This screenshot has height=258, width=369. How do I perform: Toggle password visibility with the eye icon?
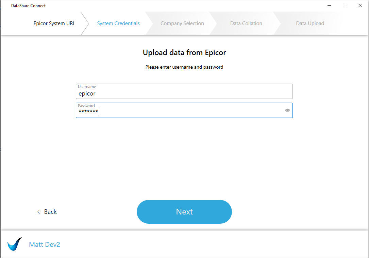point(287,110)
